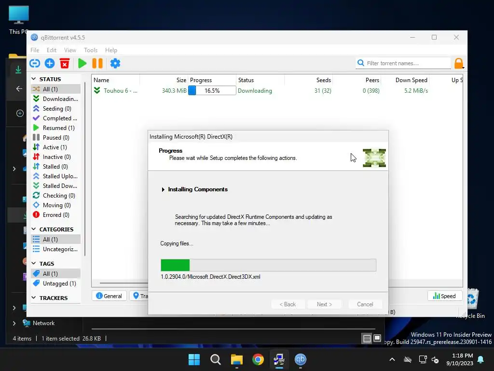Collapse the TAGS section
The width and height of the screenshot is (494, 371).
34,263
